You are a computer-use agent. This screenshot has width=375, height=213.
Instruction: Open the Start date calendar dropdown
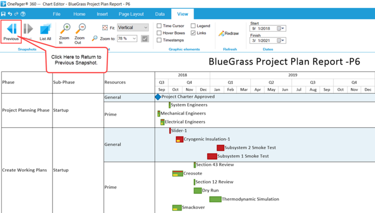[281, 29]
